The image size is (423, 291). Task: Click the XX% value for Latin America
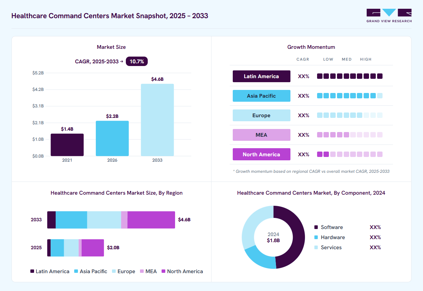click(x=304, y=76)
